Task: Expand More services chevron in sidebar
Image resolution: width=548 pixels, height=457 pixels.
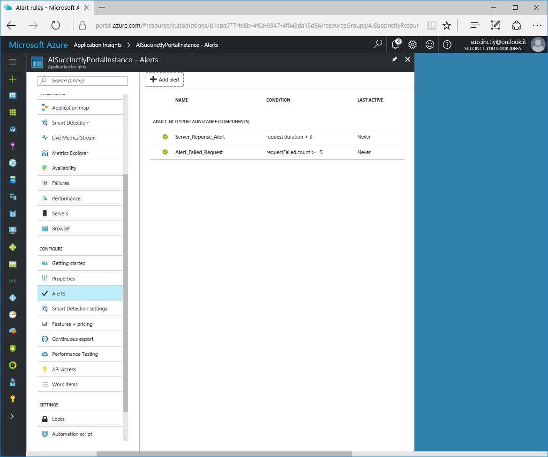Action: coord(12,416)
